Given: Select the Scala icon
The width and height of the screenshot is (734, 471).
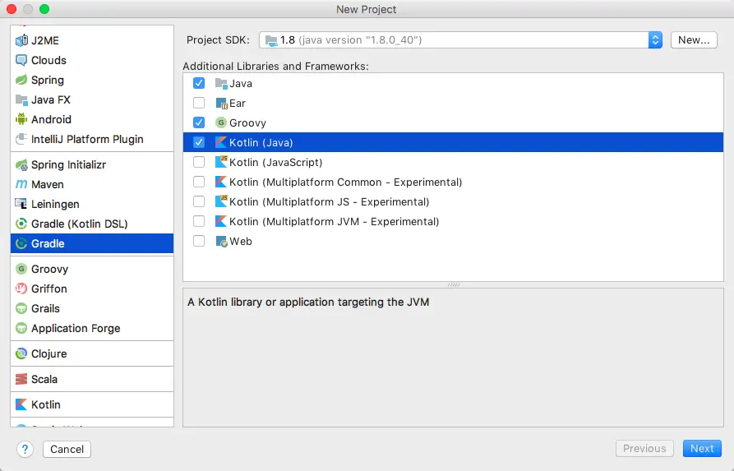Looking at the screenshot, I should coord(21,379).
